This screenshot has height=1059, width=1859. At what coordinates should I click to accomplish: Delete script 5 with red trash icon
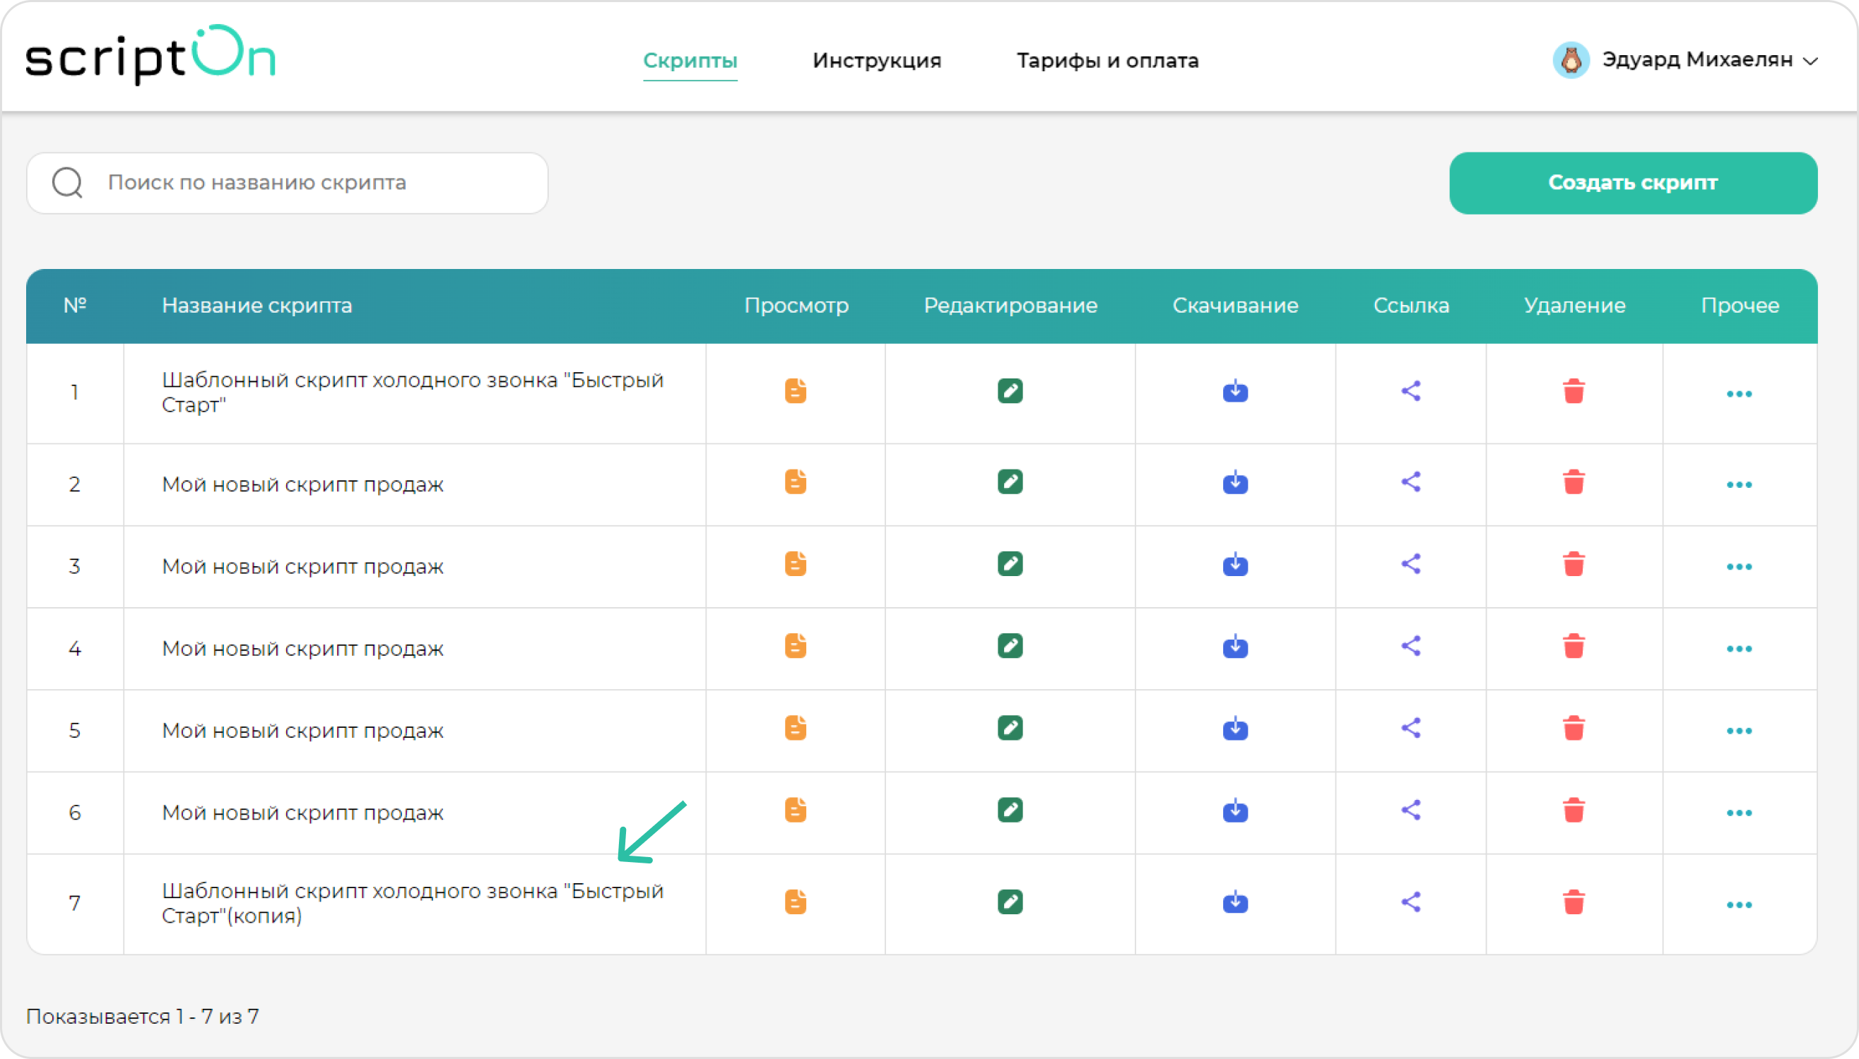pos(1573,728)
